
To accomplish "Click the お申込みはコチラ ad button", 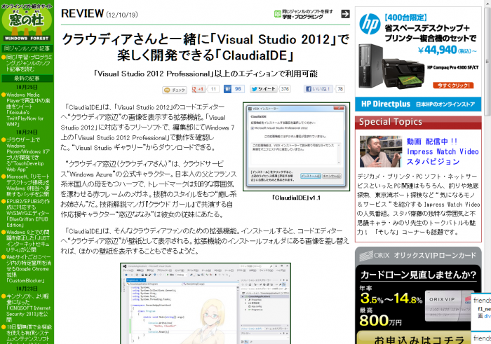I will click(x=419, y=339).
